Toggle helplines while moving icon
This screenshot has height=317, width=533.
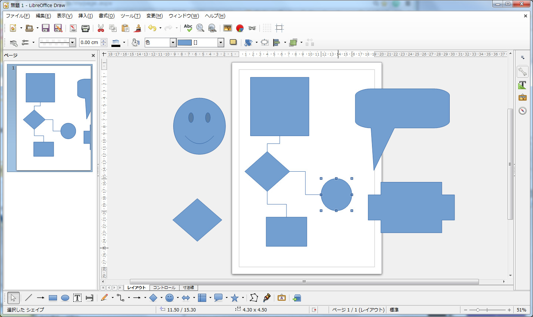(279, 28)
